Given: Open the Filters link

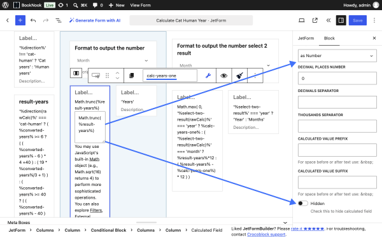Looking at the screenshot, I should [96, 210].
